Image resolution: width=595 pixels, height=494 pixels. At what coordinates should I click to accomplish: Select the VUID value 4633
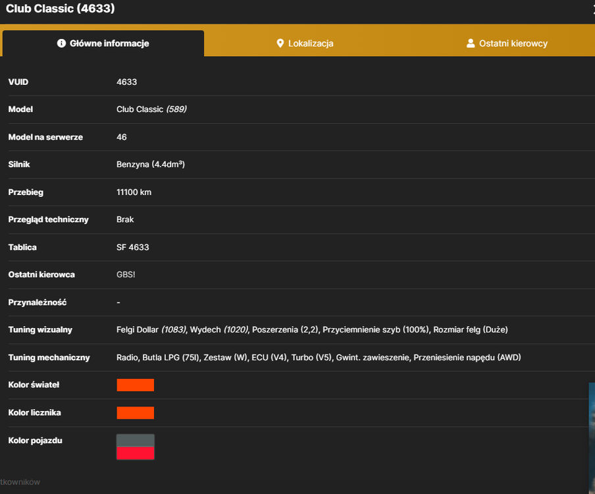pyautogui.click(x=126, y=82)
